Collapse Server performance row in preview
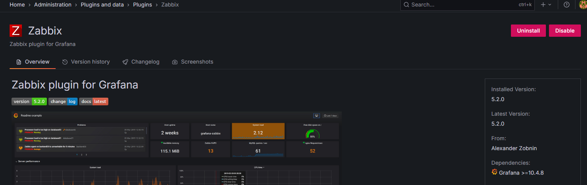 [x=27, y=161]
